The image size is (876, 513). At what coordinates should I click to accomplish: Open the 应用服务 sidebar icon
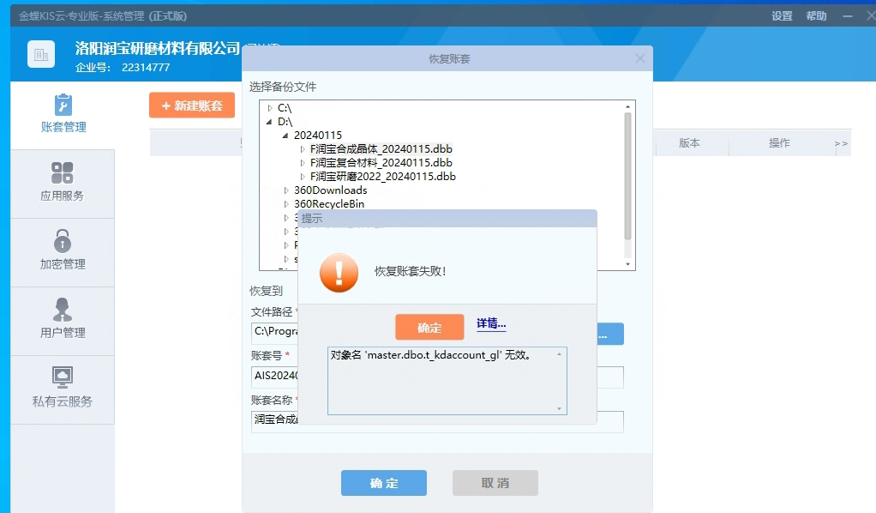click(x=63, y=173)
